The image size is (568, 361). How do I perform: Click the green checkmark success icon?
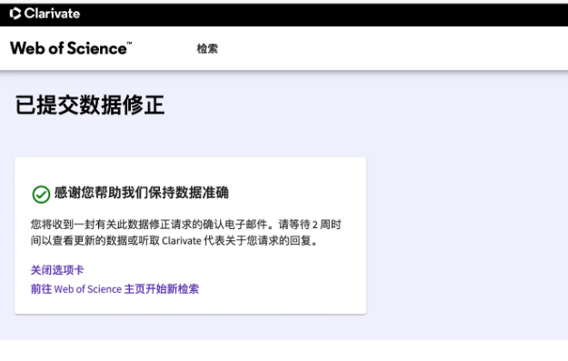[x=41, y=195]
